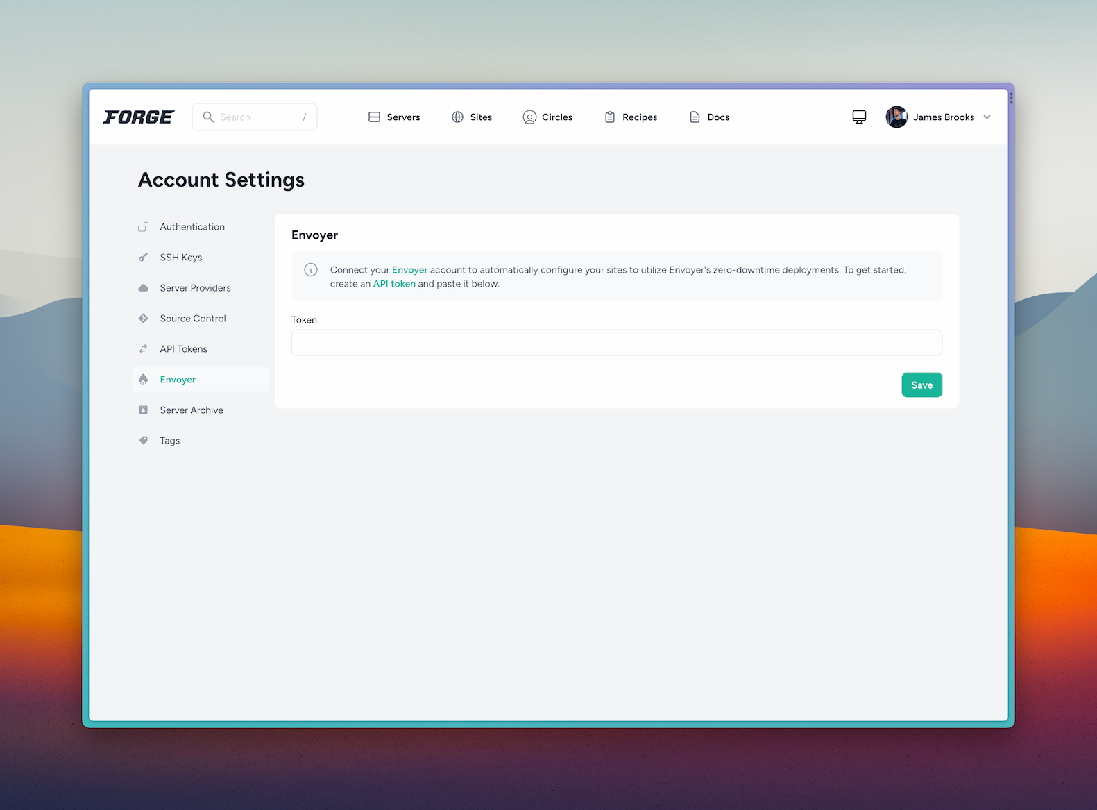The image size is (1097, 810).
Task: Click the Docs document icon
Action: point(695,117)
